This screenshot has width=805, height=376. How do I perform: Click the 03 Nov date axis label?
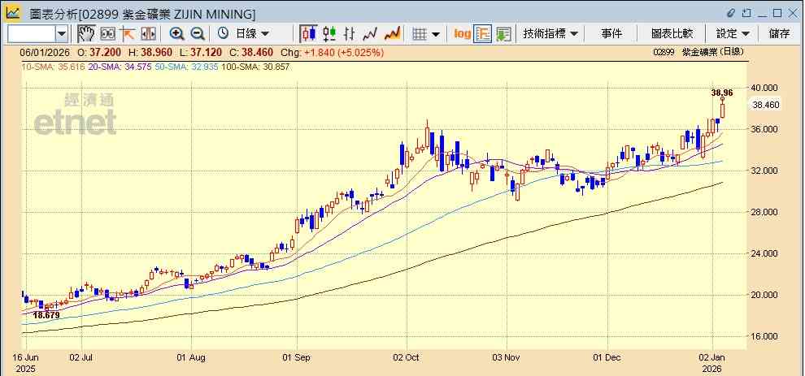pos(507,357)
